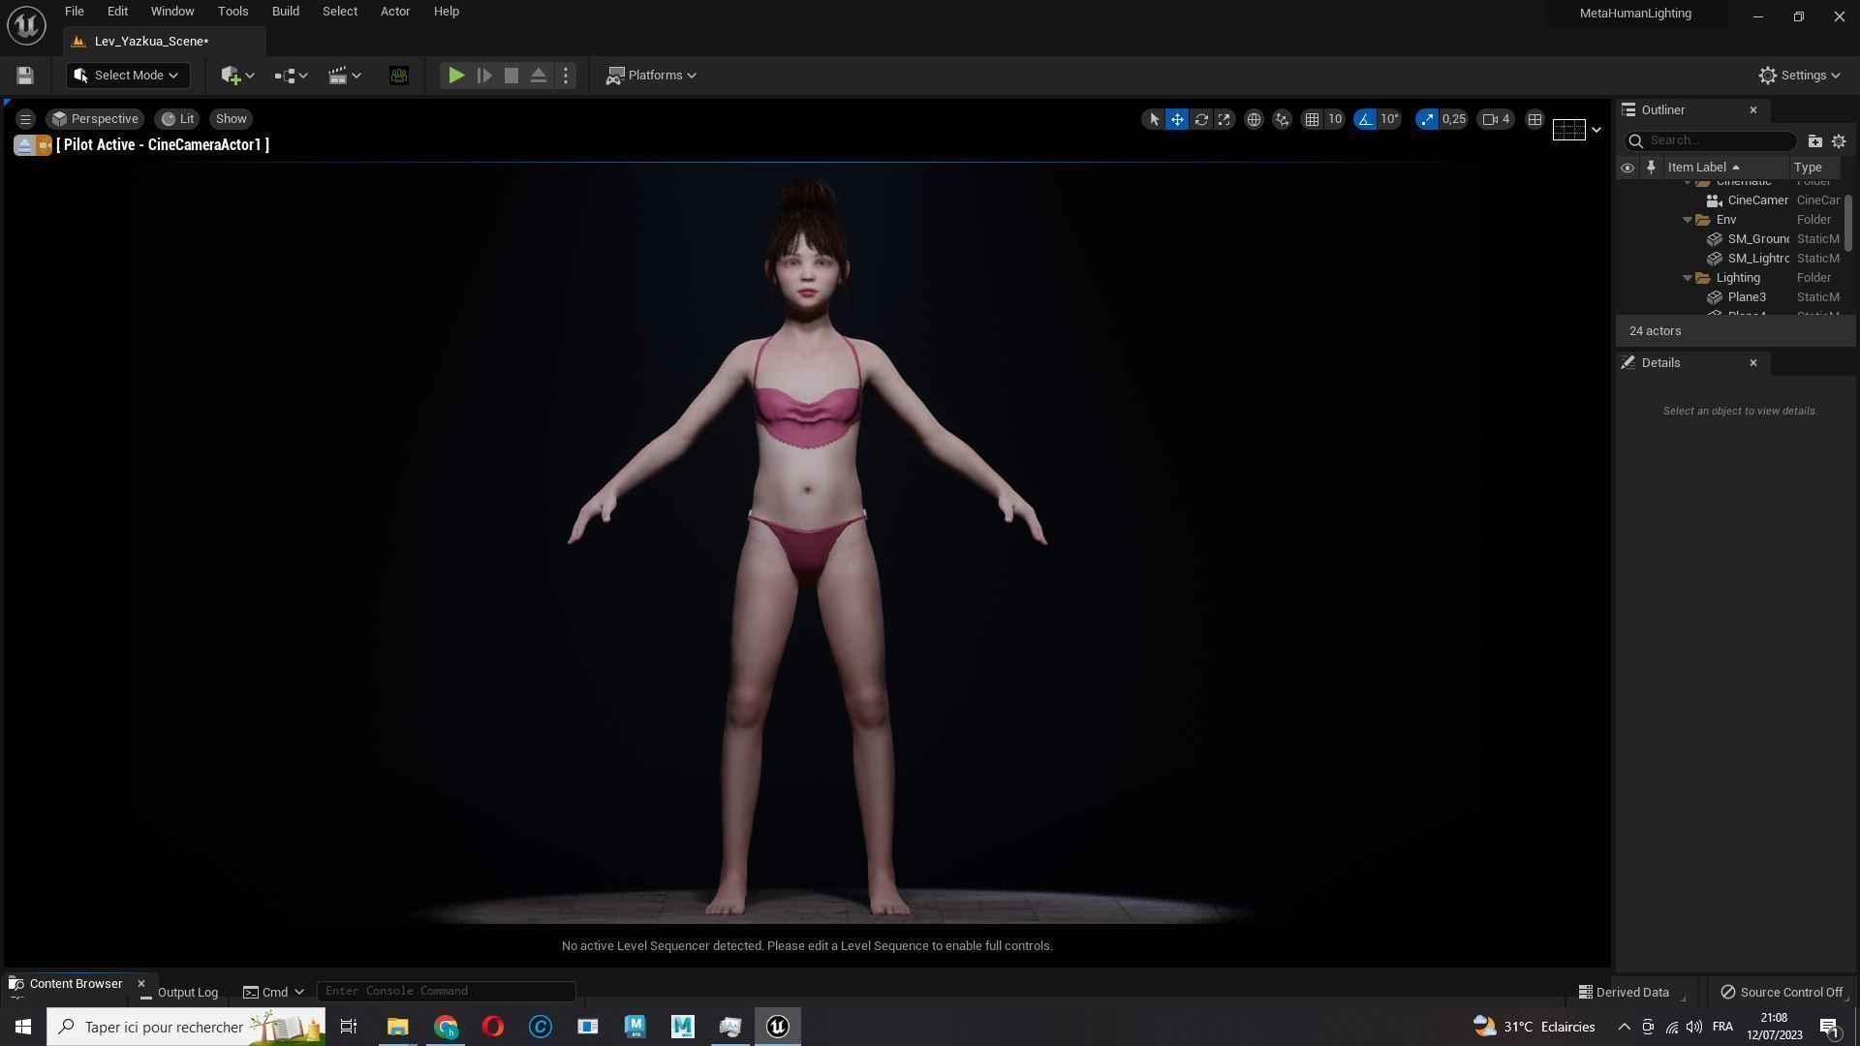Close the Outliner panel tab

pos(1753,110)
